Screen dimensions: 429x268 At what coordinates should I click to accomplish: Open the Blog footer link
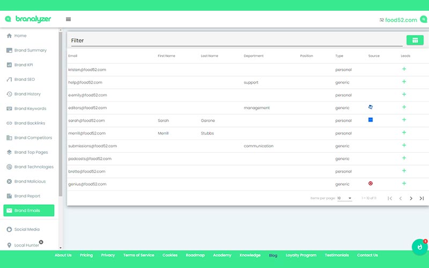click(273, 256)
